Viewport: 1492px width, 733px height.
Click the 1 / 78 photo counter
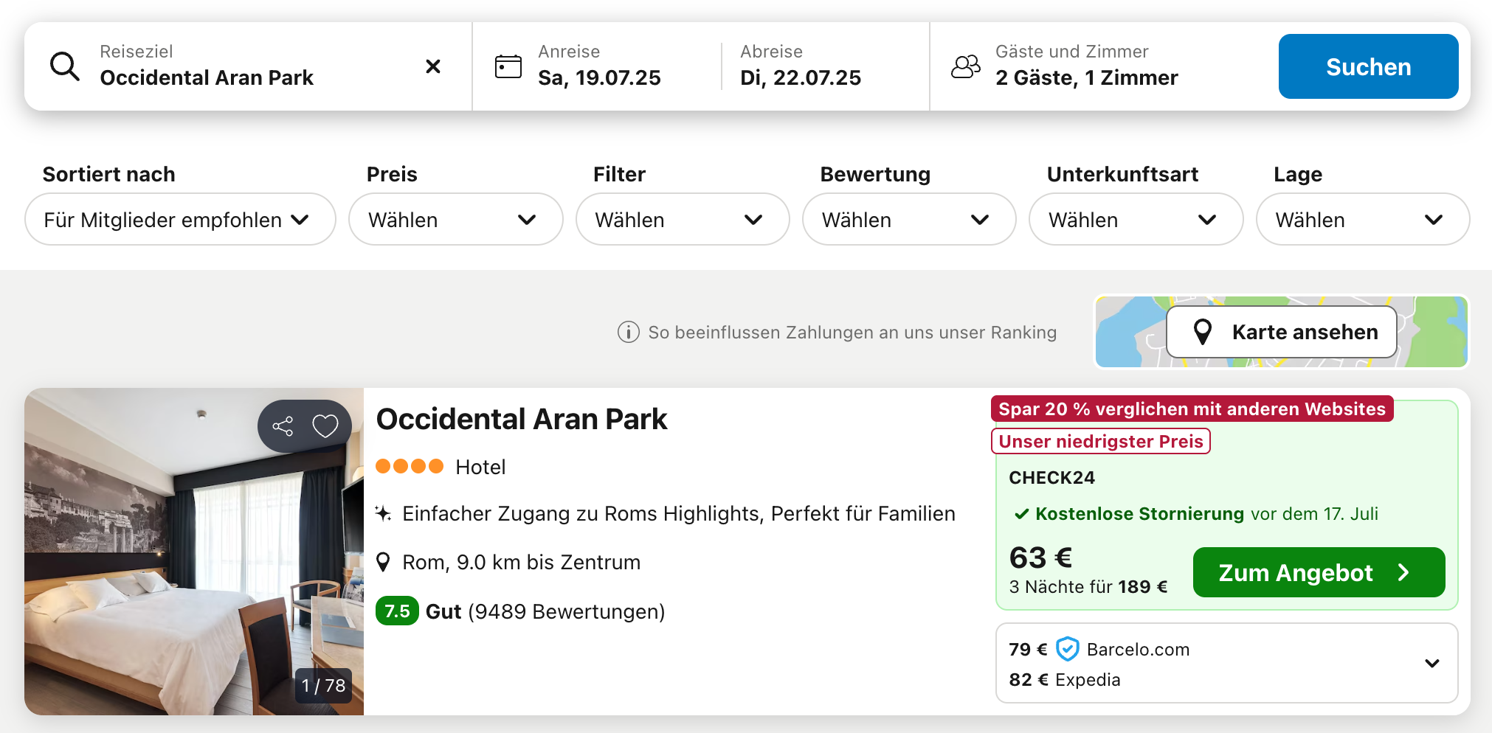click(x=323, y=686)
